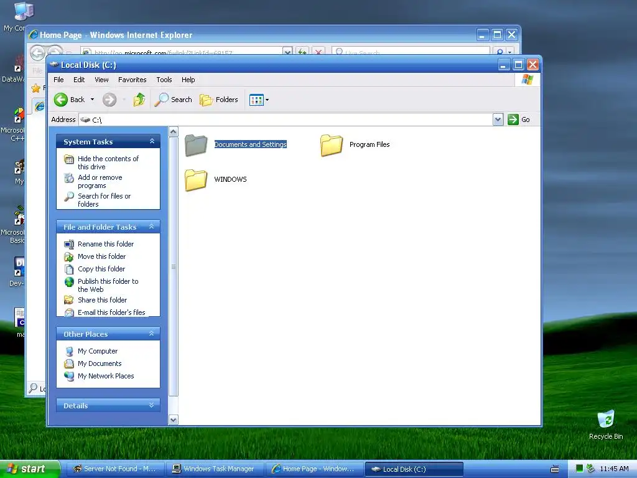Open the Favorites menu

132,80
